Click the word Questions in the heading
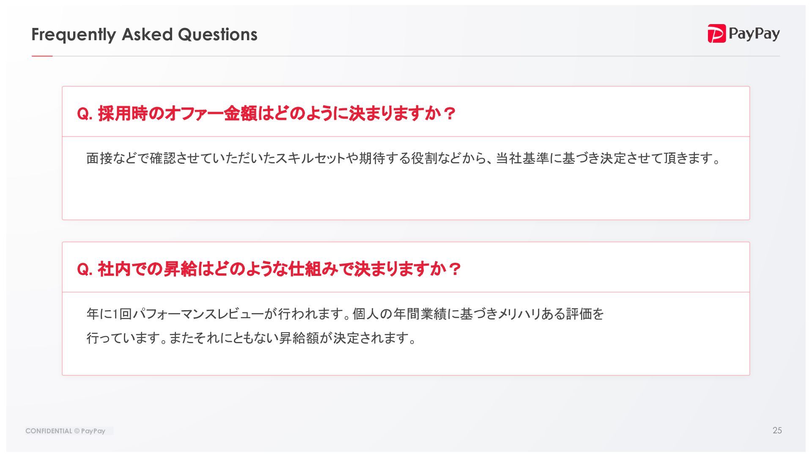The width and height of the screenshot is (812, 457). 217,34
